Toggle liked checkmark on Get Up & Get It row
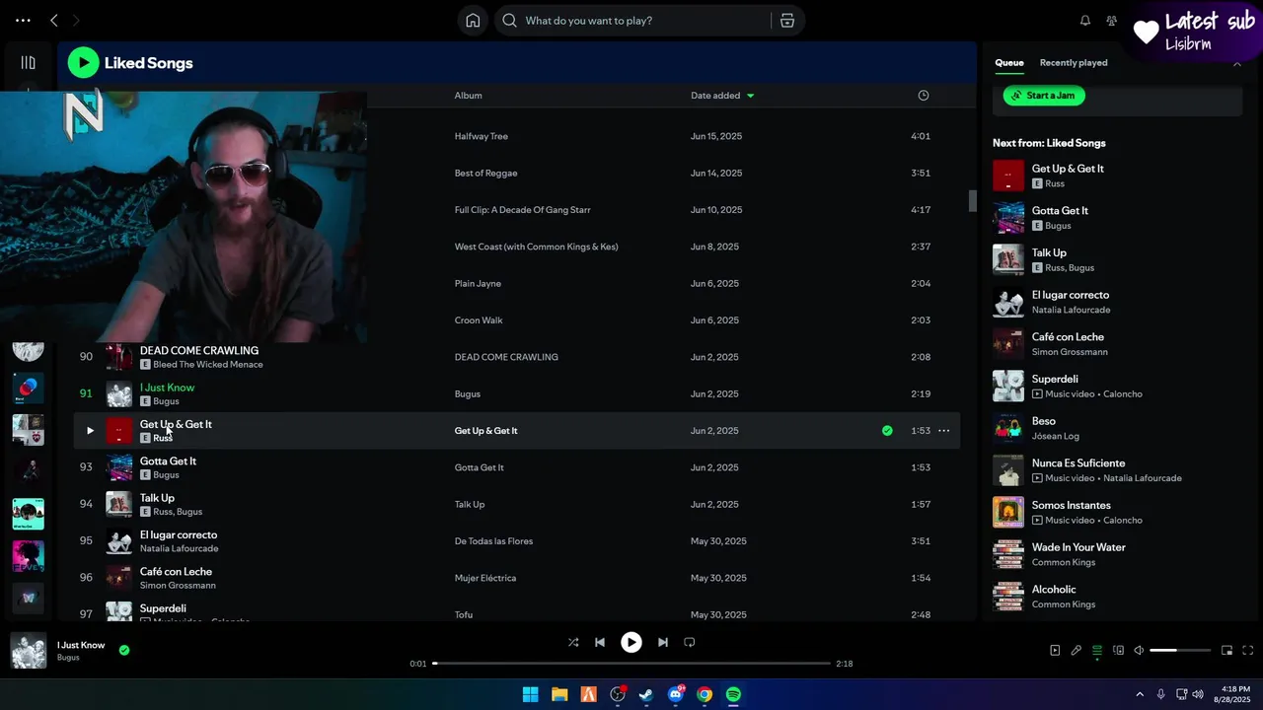The height and width of the screenshot is (710, 1263). click(x=887, y=431)
